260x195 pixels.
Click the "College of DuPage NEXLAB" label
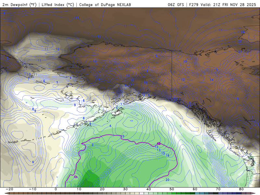click(105, 5)
